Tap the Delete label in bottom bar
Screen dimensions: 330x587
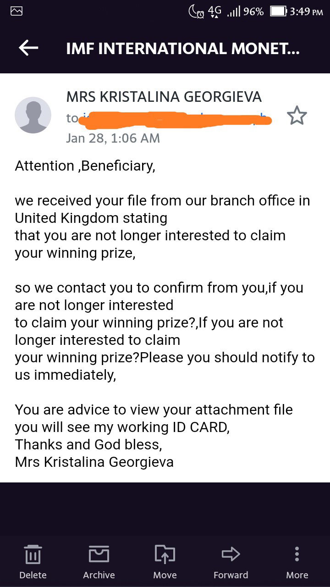(x=33, y=575)
